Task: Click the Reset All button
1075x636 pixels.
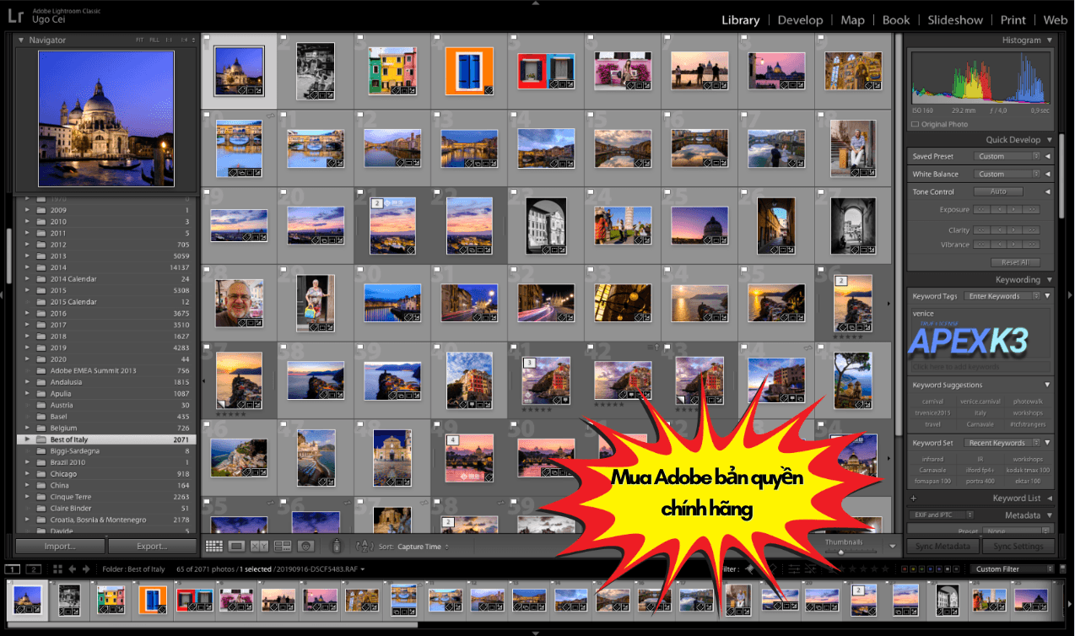Action: pyautogui.click(x=1015, y=262)
